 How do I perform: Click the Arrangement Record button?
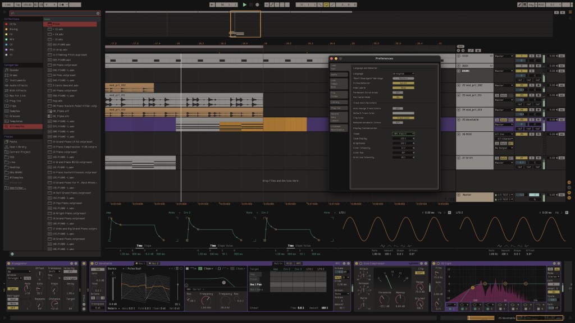[x=257, y=4]
